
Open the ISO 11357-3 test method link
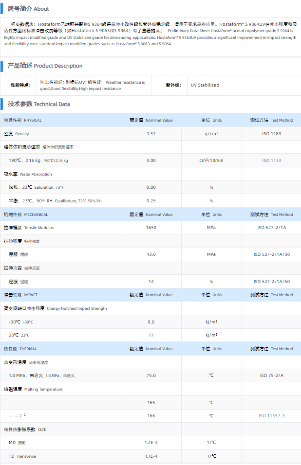pyautogui.click(x=271, y=416)
